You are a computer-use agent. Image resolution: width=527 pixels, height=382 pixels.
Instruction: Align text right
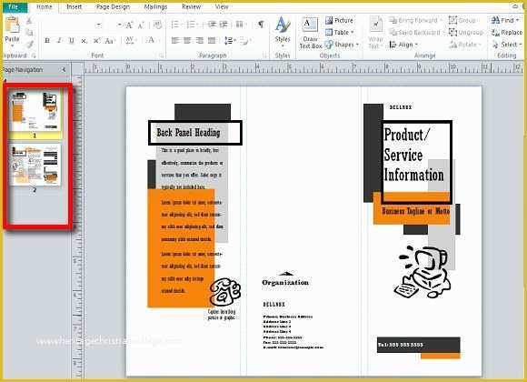199,41
